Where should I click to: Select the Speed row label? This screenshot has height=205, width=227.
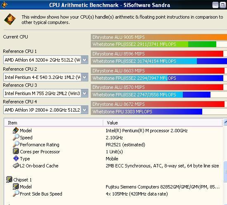tap(26, 138)
